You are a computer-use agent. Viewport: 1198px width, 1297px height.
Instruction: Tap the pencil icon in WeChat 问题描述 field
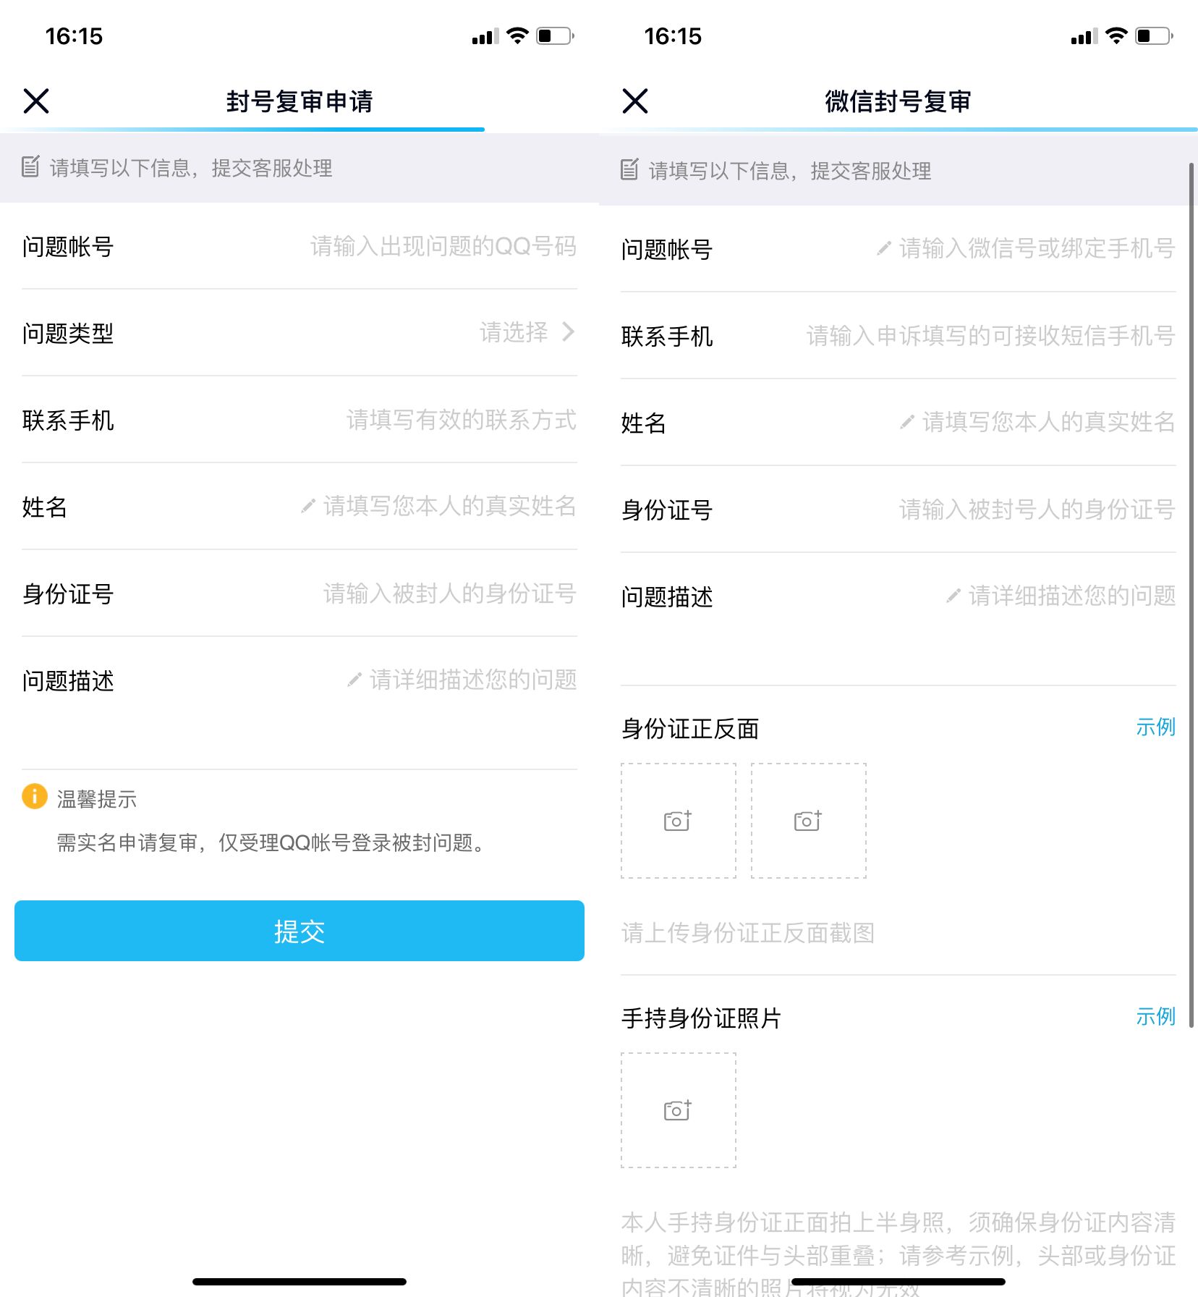[x=953, y=596]
